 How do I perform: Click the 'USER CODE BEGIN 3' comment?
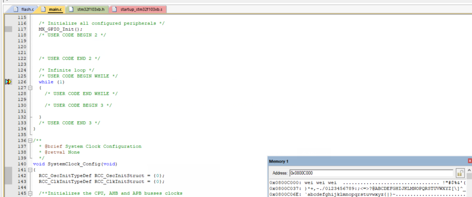[x=78, y=105]
